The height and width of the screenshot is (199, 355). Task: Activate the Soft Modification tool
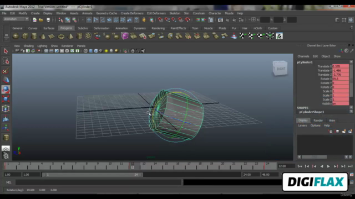[6, 118]
